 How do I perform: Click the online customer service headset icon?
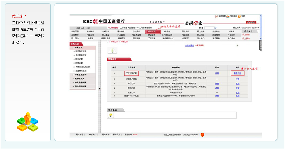(x=216, y=16)
